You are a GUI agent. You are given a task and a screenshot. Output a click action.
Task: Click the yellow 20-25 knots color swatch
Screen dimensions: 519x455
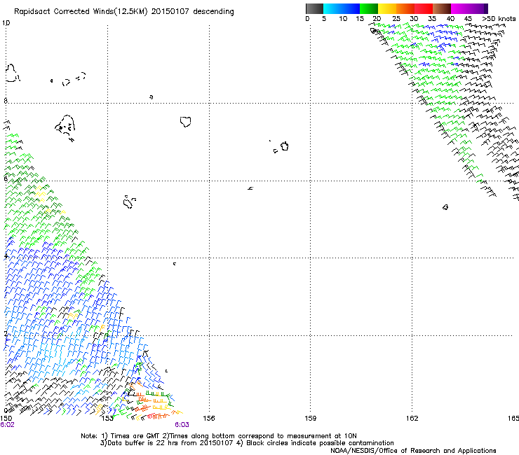pyautogui.click(x=387, y=8)
